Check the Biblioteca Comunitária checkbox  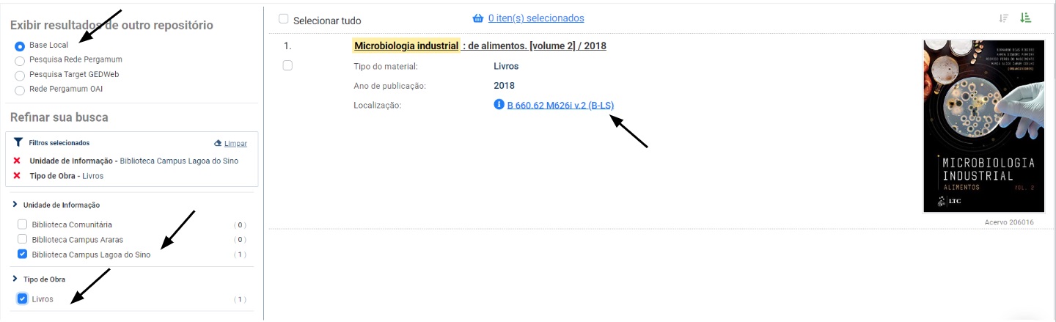[23, 224]
